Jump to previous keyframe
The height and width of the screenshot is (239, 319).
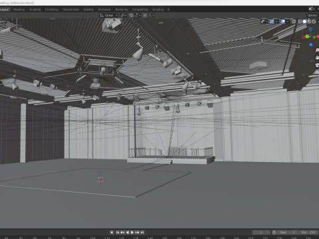click(122, 232)
